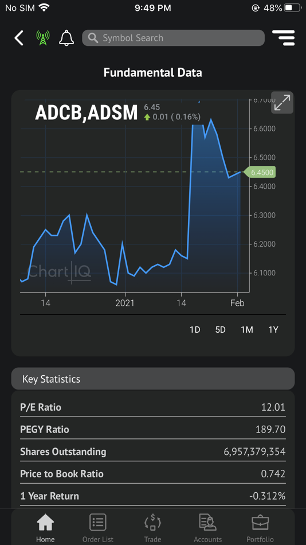306x545 pixels.
Task: Switch to the Trade tab
Action: pos(153,528)
